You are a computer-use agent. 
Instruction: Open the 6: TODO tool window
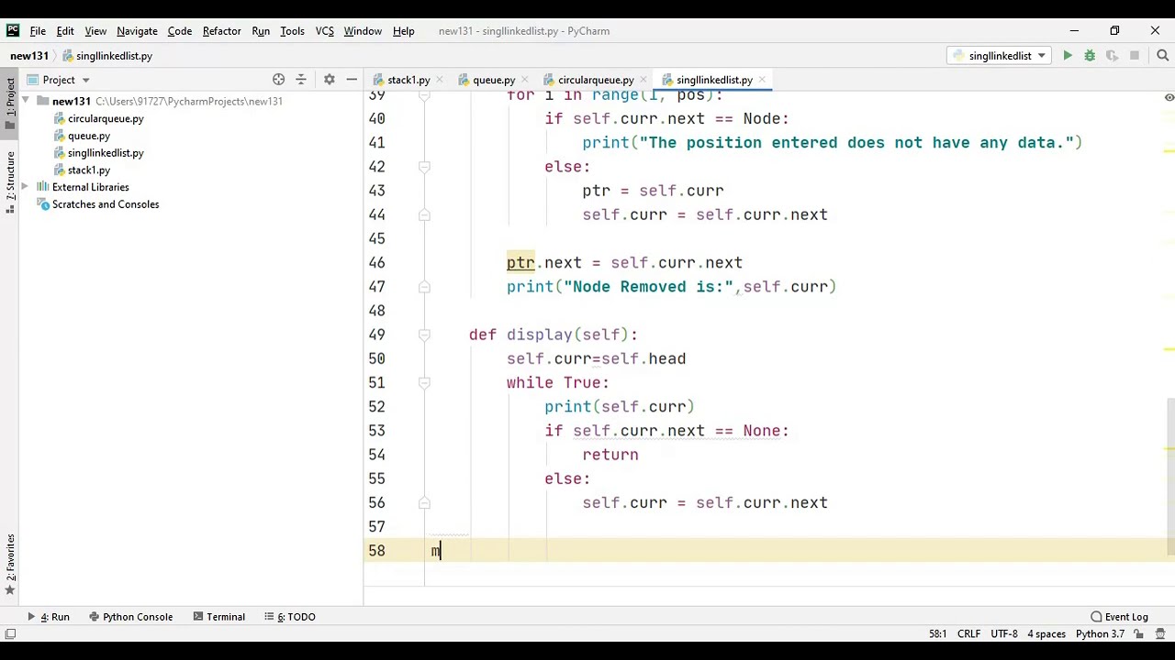coord(290,617)
